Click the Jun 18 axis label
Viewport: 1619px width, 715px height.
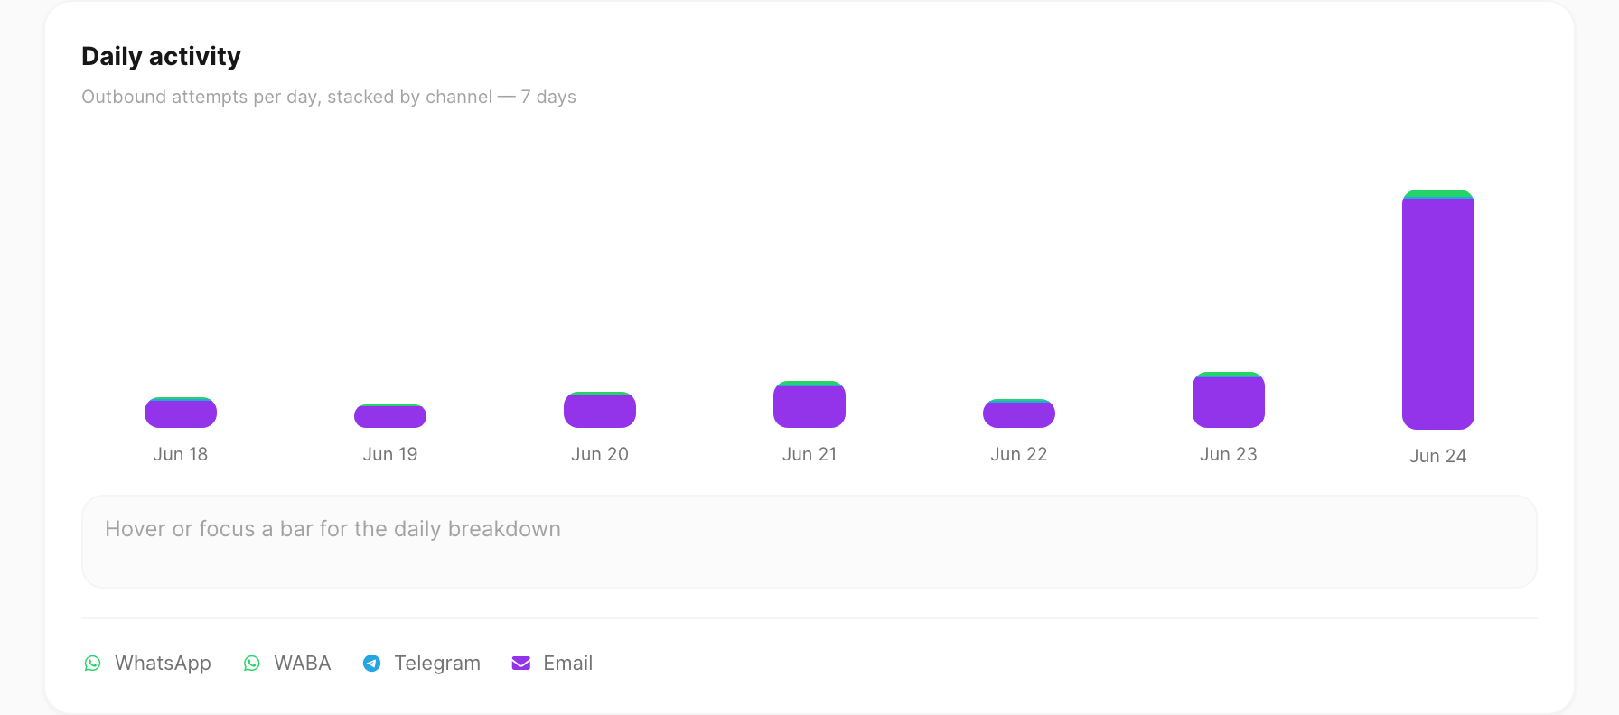click(181, 454)
